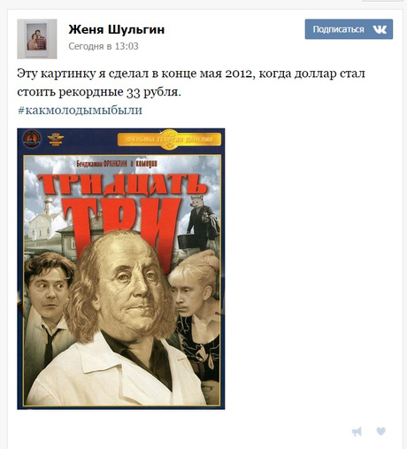Open author profile Женя Шульгин
The image size is (407, 449).
pyautogui.click(x=117, y=29)
